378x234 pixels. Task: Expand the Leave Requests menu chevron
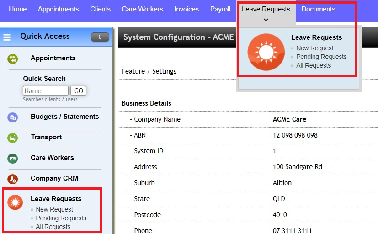click(x=266, y=20)
